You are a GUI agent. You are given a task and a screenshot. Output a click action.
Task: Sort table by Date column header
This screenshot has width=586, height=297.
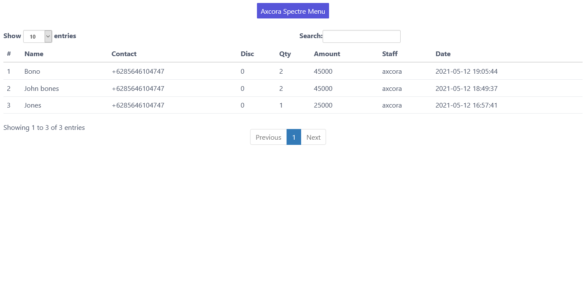click(443, 54)
